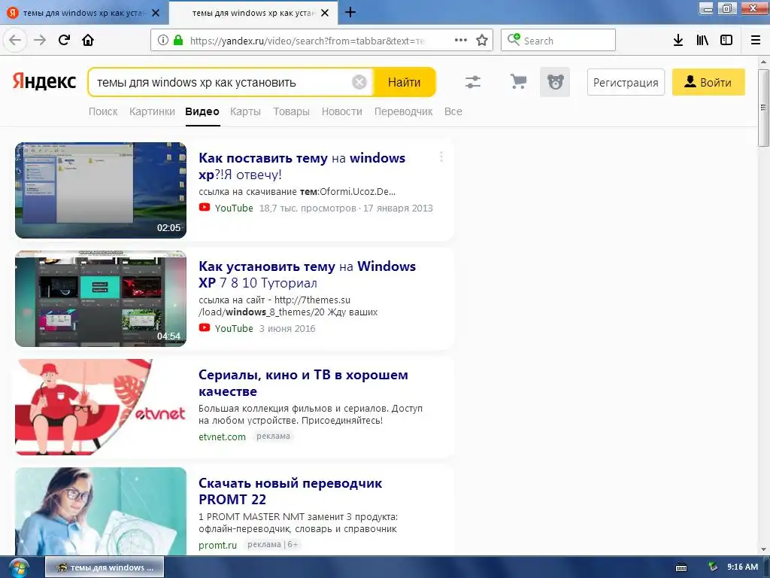The height and width of the screenshot is (578, 770).
Task: Open the Windows Start button
Action: coord(18,567)
